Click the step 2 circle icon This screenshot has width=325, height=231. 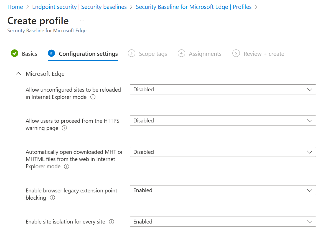pyautogui.click(x=51, y=53)
